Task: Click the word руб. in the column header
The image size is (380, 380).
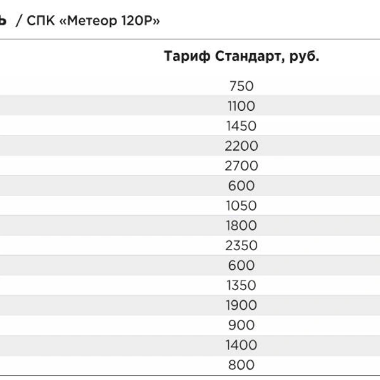Action: pyautogui.click(x=304, y=56)
